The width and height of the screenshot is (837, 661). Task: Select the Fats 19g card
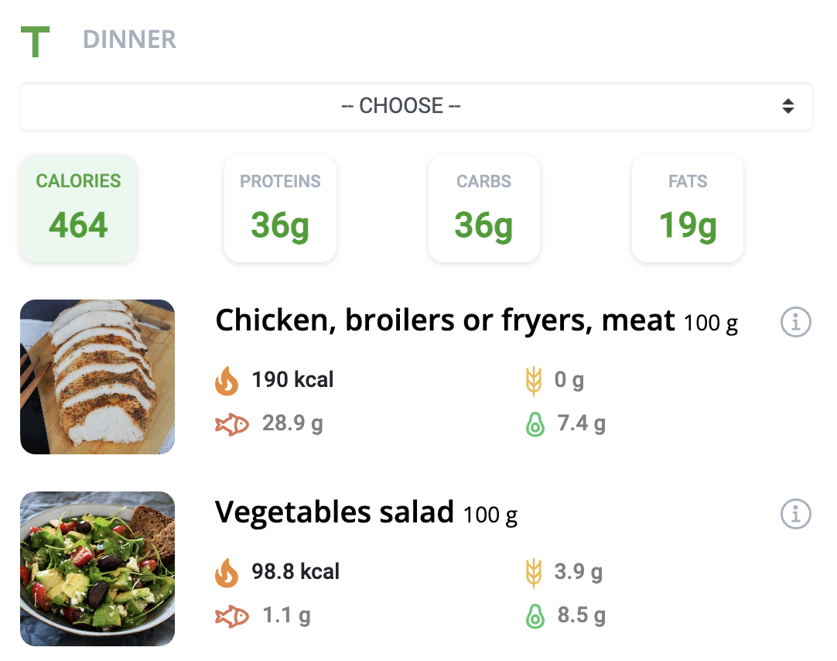click(x=688, y=209)
